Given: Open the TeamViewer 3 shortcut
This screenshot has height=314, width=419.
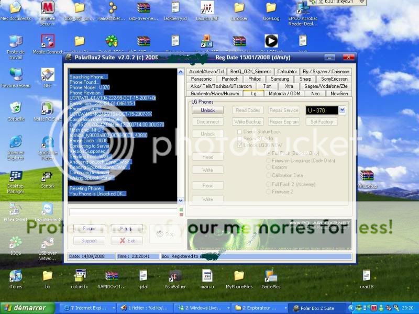Looking at the screenshot, I should 48,212.
